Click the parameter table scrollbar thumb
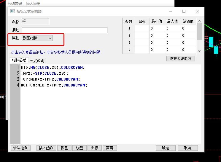Image resolution: width=221 pixels, height=162 pixels. click(x=199, y=32)
